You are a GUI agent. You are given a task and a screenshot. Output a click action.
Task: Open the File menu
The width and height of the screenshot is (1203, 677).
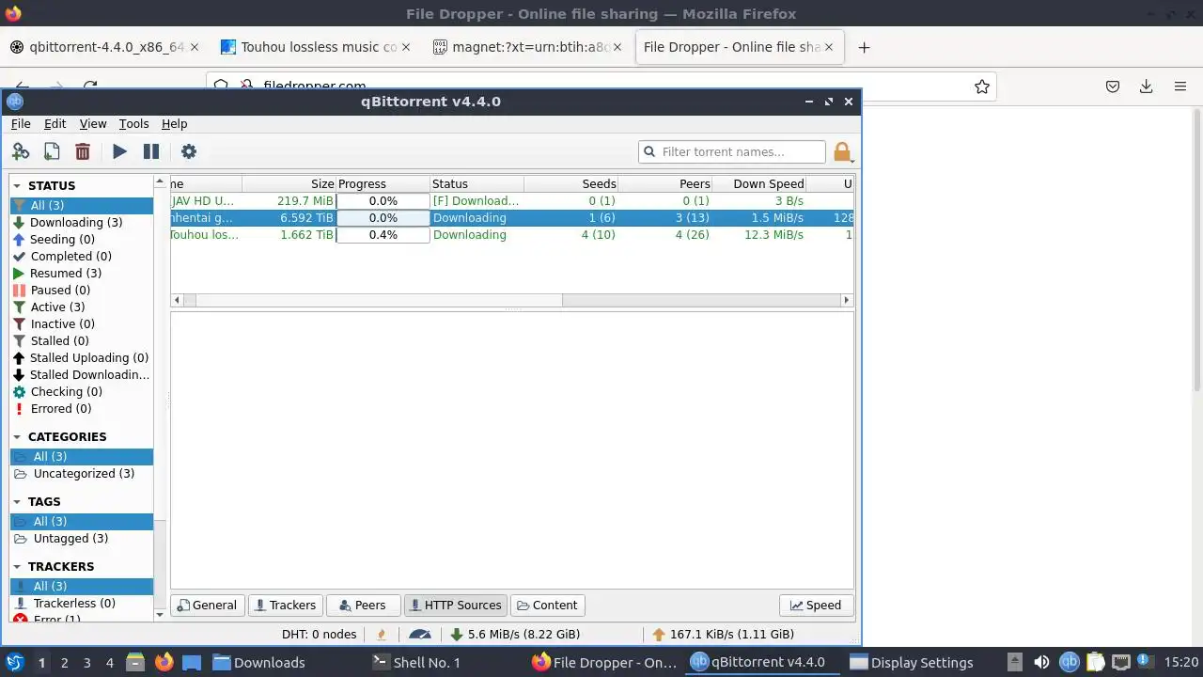(x=21, y=123)
